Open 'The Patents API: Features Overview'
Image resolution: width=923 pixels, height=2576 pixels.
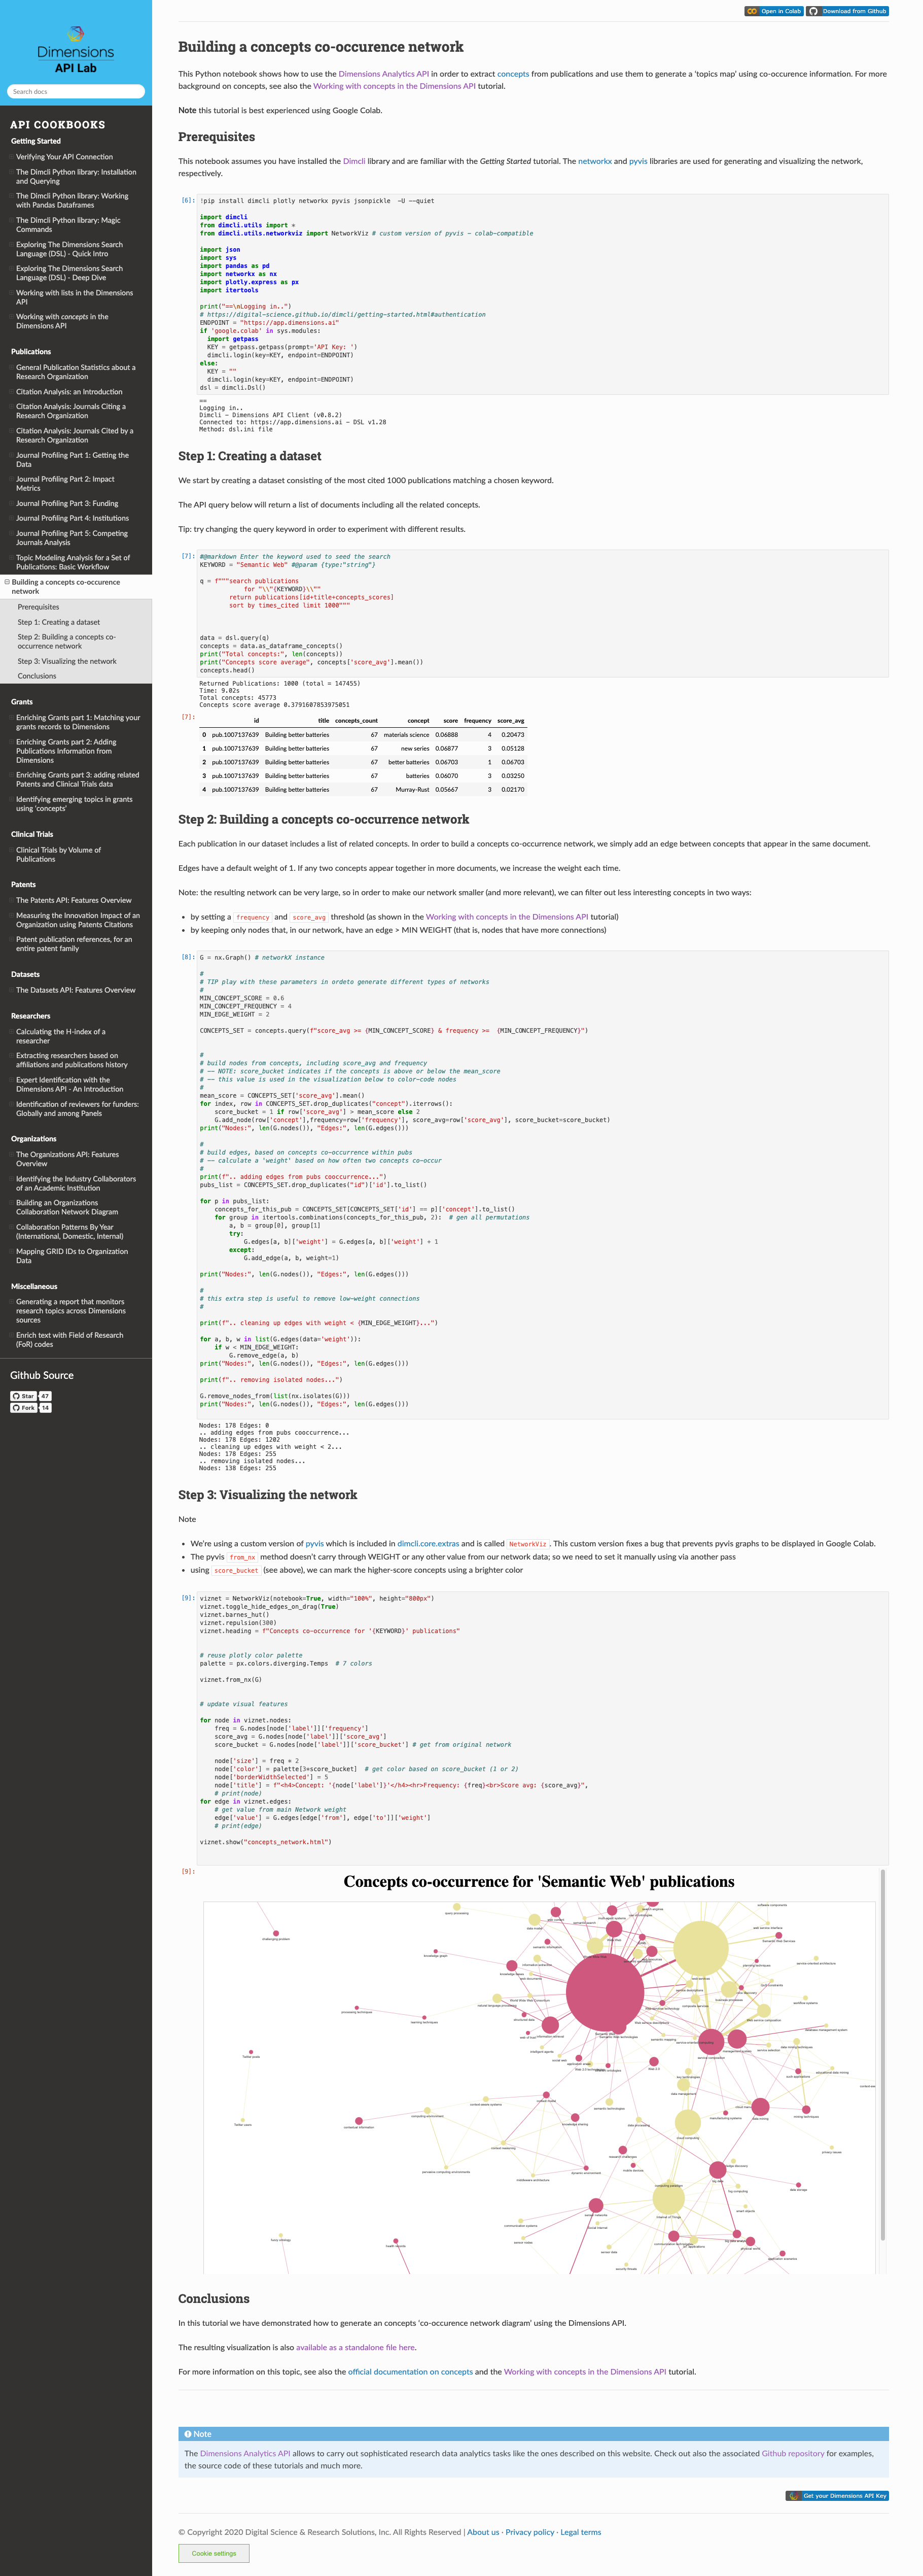tap(74, 900)
